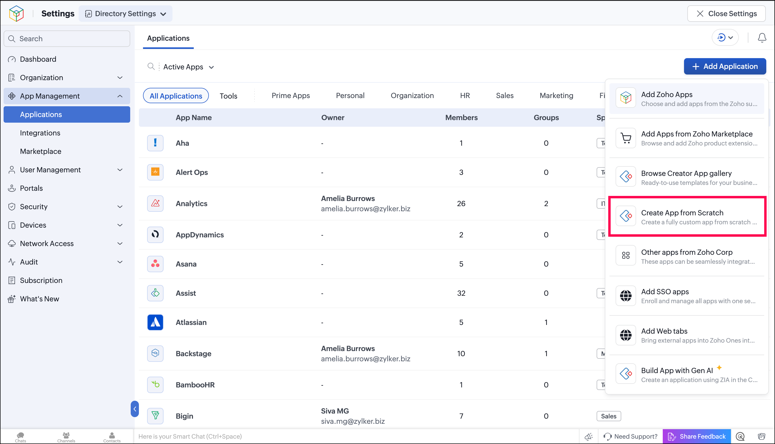Viewport: 775px width, 444px height.
Task: Choose Add SSO apps from menu
Action: pos(687,295)
